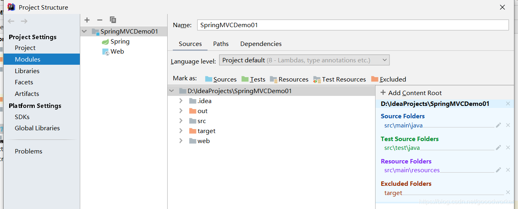This screenshot has height=209, width=518.
Task: Open SDKs platform settings
Action: point(22,117)
